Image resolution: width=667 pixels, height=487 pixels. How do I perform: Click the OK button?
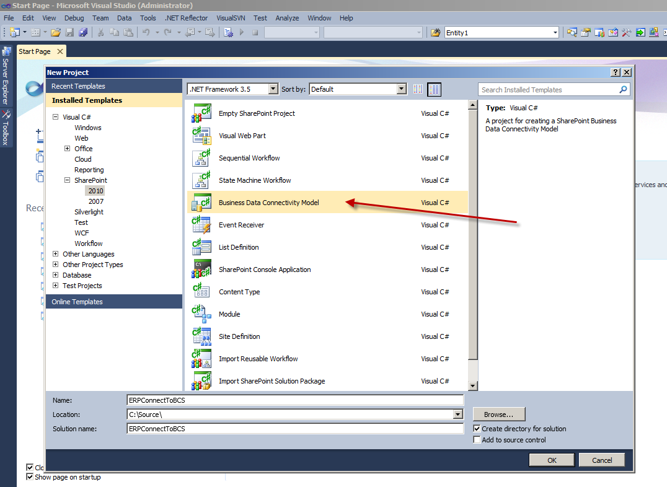pos(552,460)
